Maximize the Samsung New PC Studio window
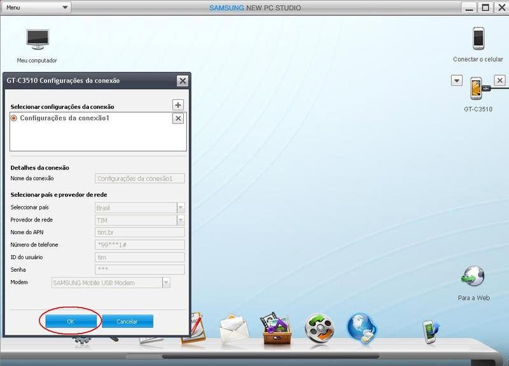Viewport: 509px width, 366px height. 485,7
